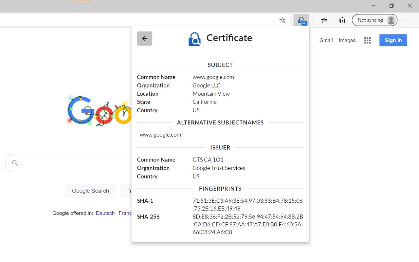The image size is (419, 262).
Task: Open the Collections icon
Action: point(342,20)
